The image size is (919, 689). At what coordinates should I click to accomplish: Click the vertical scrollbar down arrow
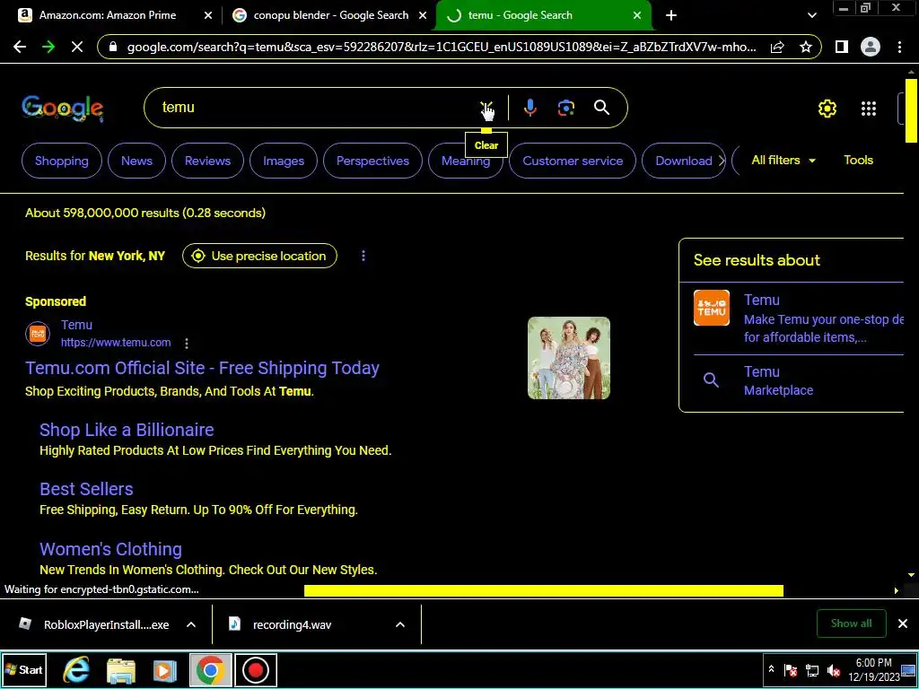point(912,575)
